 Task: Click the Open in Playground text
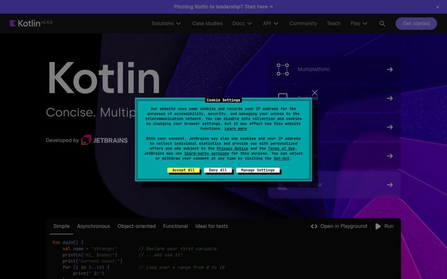(x=343, y=226)
